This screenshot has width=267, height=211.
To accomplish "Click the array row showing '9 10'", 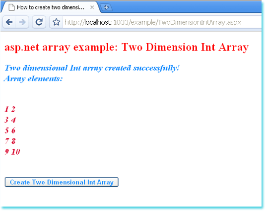I will click(12, 152).
